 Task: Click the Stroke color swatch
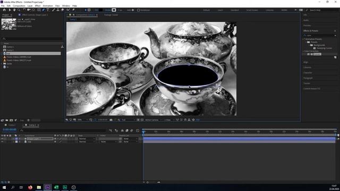[114, 10]
